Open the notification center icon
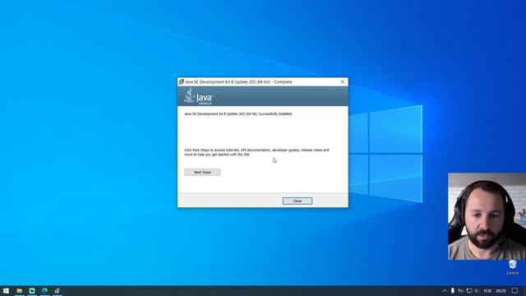Screen dimensions: 526x296 515,291
